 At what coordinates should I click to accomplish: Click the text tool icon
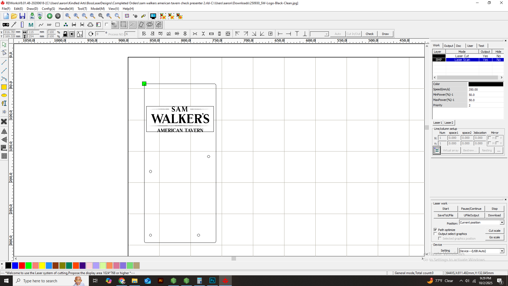(4, 104)
